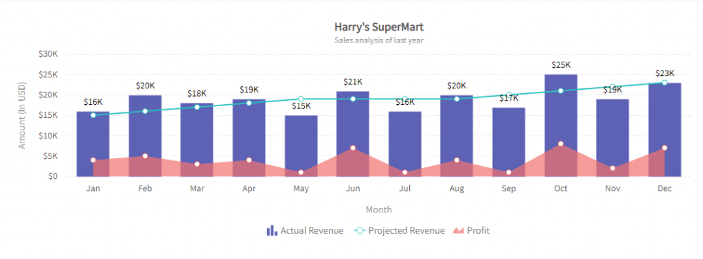Click the Profit area icon in legend
Image resolution: width=703 pixels, height=259 pixels.
tap(458, 230)
